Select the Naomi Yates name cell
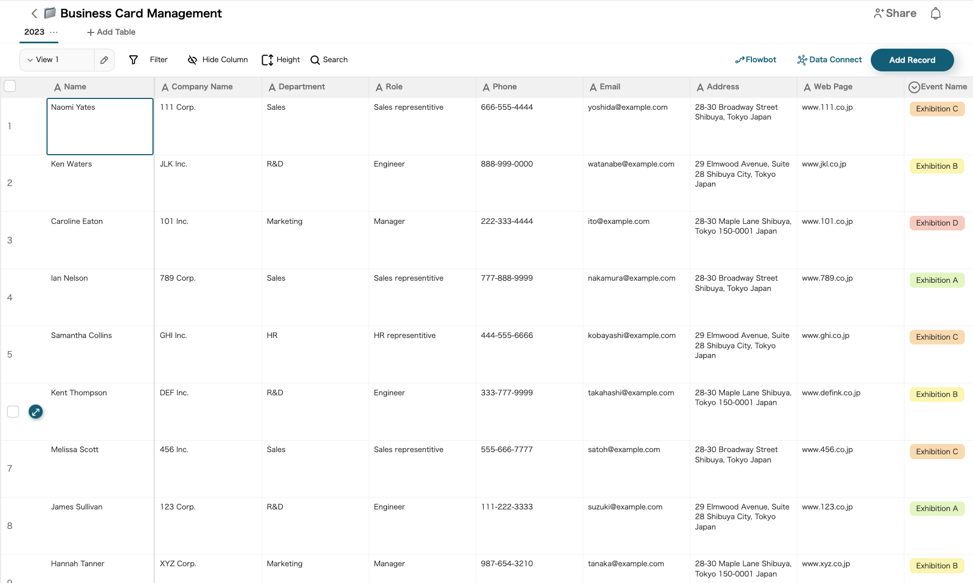 tap(100, 127)
